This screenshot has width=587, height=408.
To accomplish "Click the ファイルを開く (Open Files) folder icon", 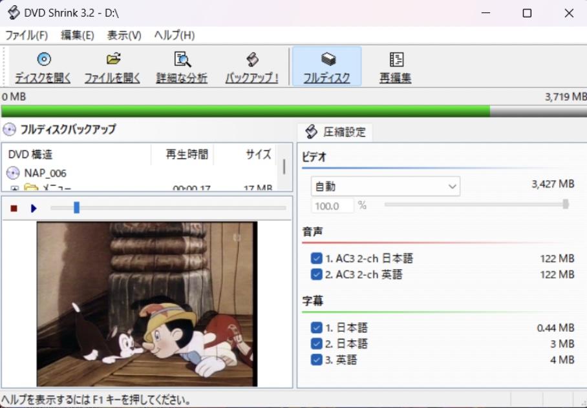I will 113,60.
